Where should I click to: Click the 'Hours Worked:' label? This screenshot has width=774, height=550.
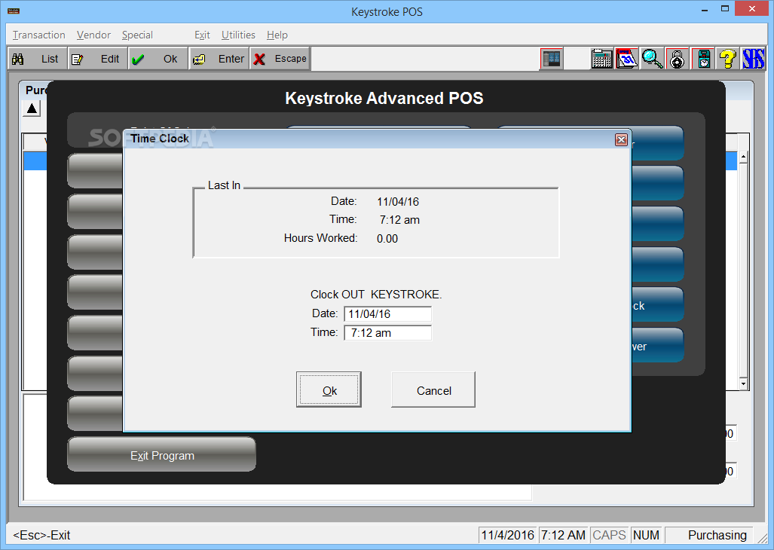point(320,238)
